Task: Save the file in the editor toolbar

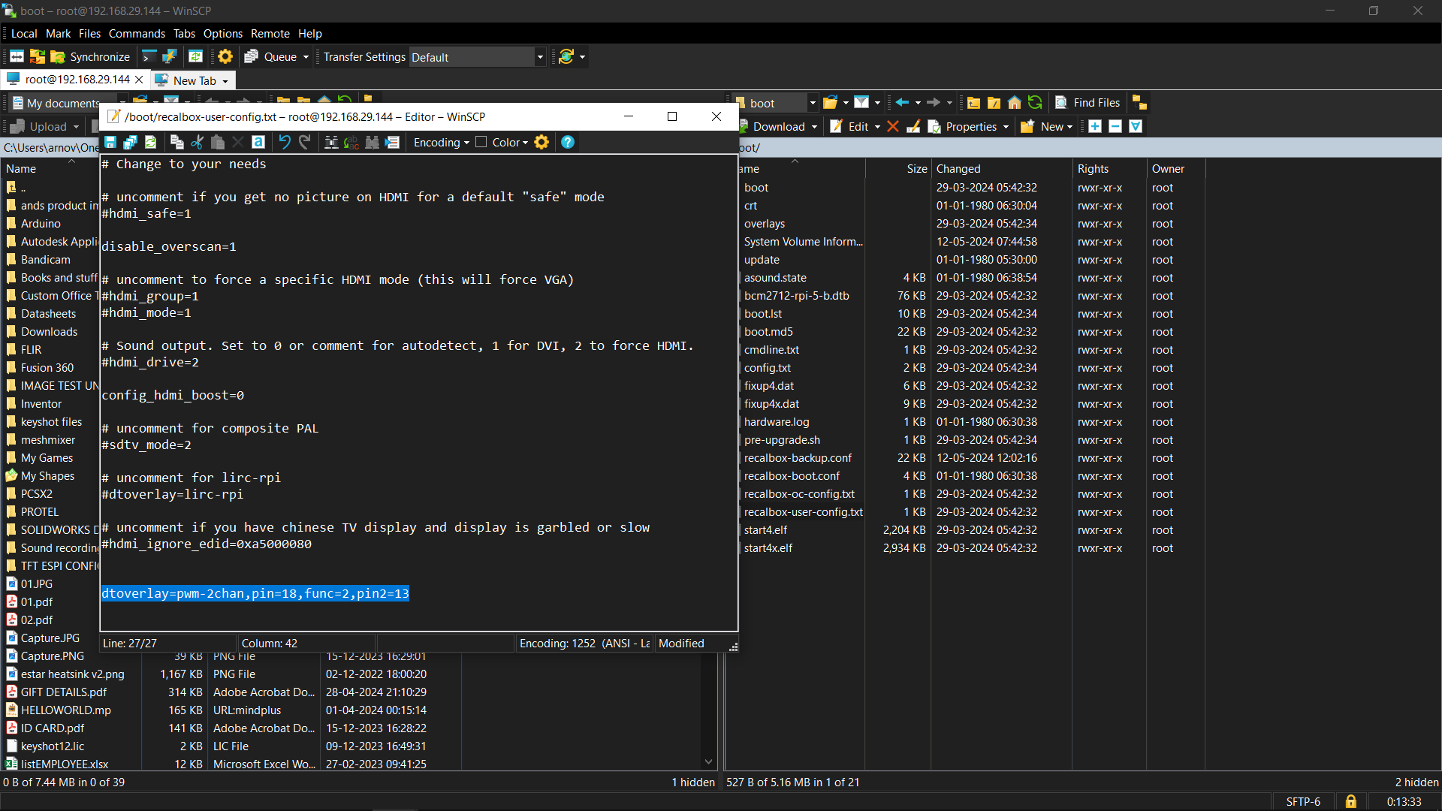Action: [x=110, y=143]
